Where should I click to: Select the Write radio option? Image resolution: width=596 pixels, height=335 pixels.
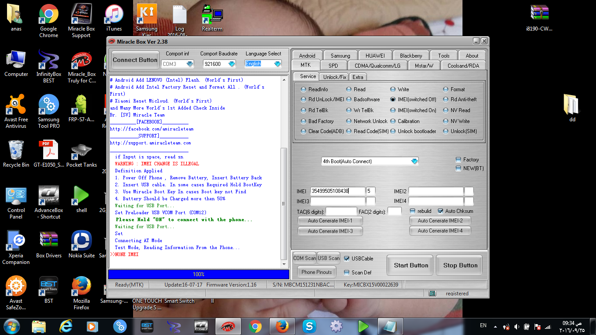pyautogui.click(x=400, y=89)
